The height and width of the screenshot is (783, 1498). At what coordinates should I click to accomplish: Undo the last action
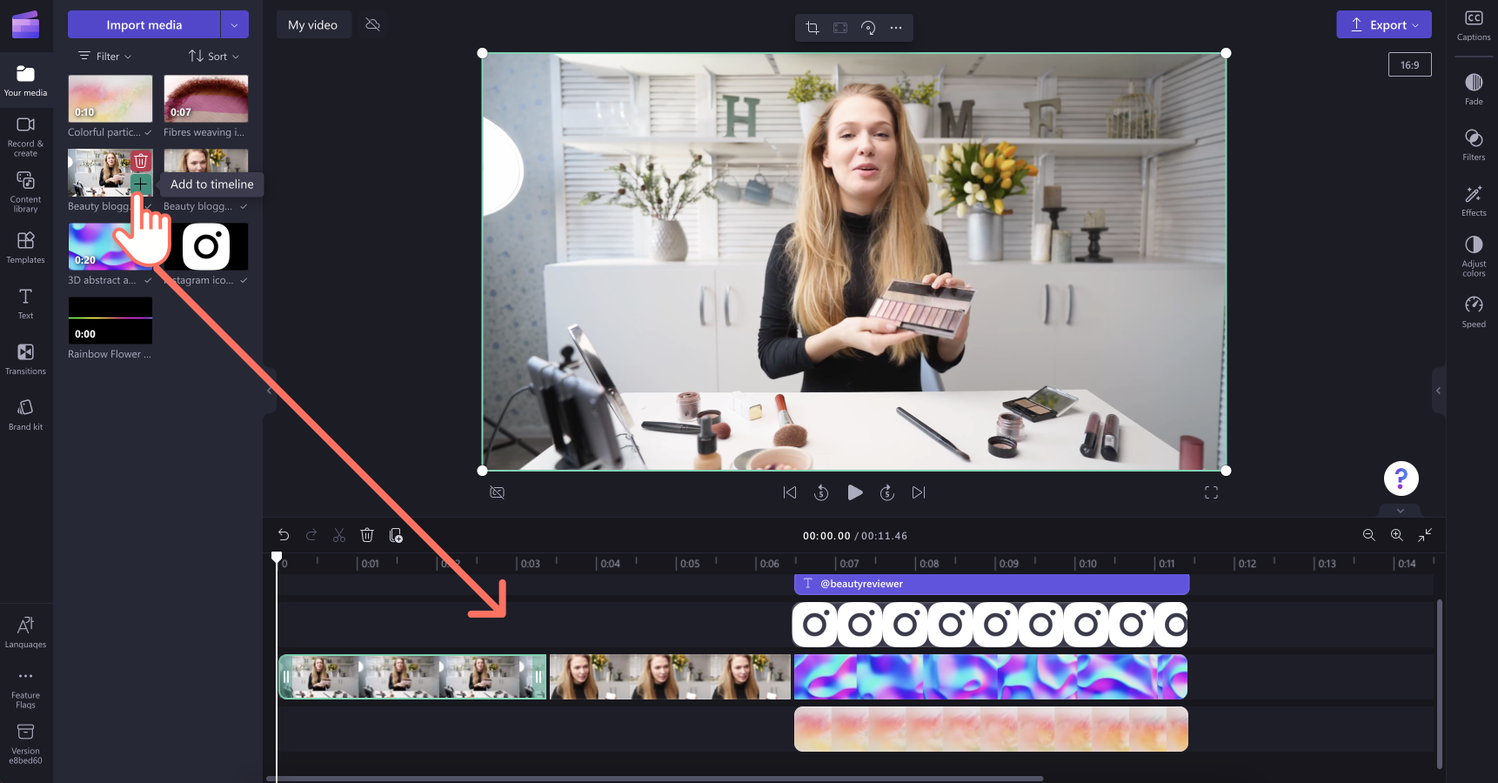tap(284, 535)
